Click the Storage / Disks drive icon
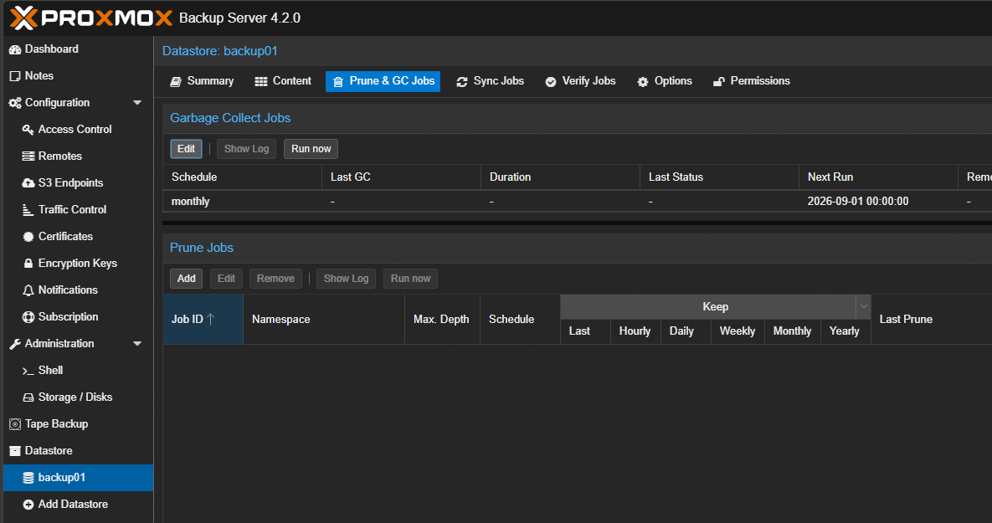The height and width of the screenshot is (523, 992). pos(28,397)
